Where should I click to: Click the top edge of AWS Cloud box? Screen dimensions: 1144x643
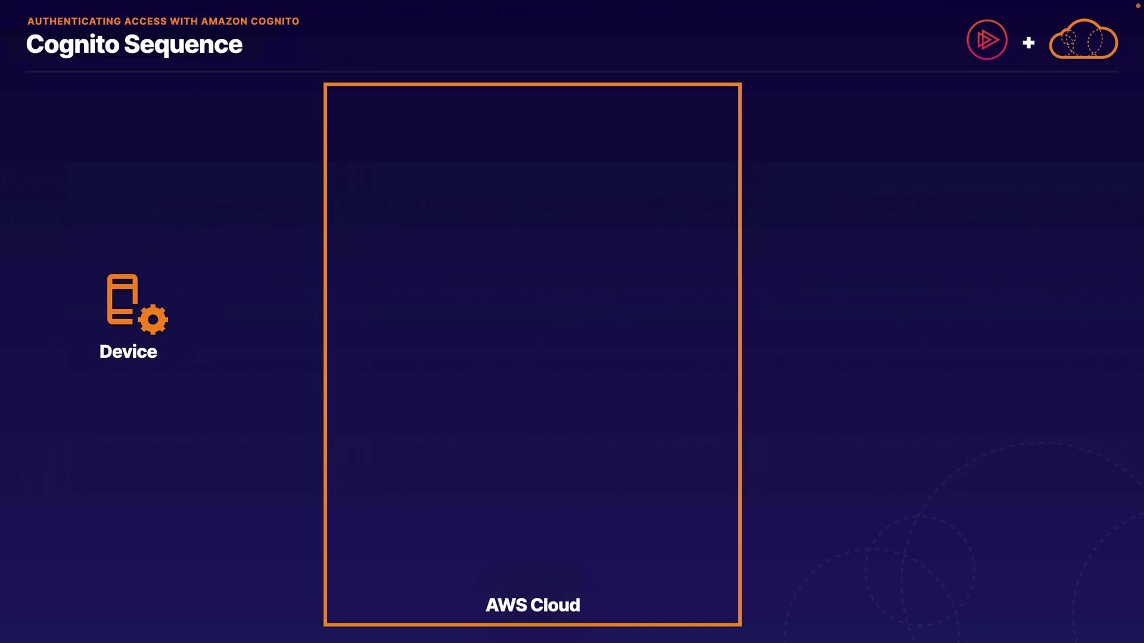point(532,85)
